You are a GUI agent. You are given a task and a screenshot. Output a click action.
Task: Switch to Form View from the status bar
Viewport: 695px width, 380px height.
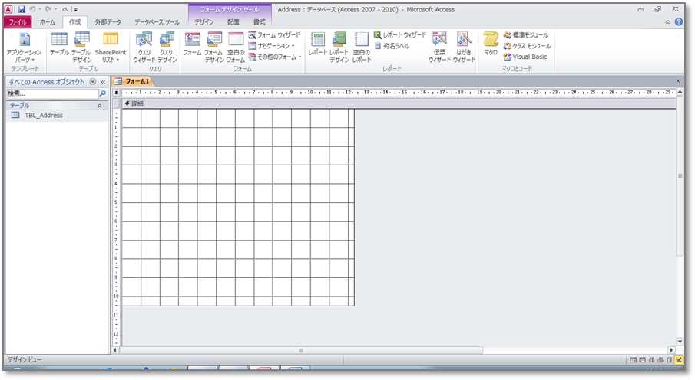pyautogui.click(x=634, y=360)
